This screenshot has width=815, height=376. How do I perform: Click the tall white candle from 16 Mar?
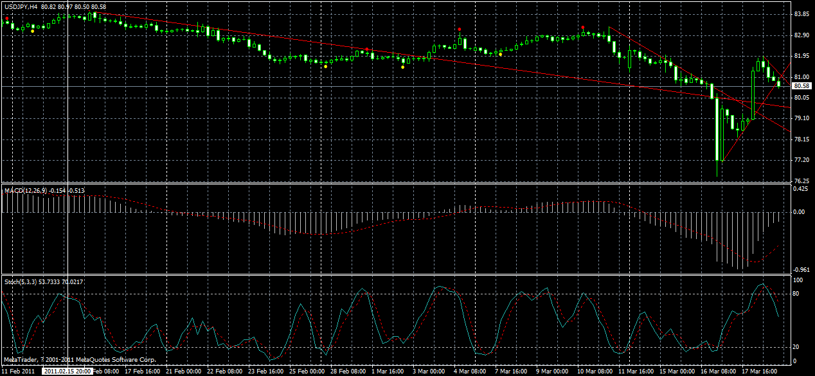point(717,129)
